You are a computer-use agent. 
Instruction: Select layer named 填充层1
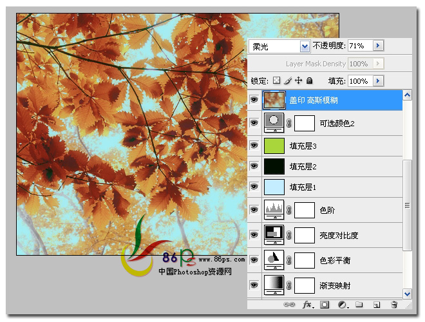(303, 187)
